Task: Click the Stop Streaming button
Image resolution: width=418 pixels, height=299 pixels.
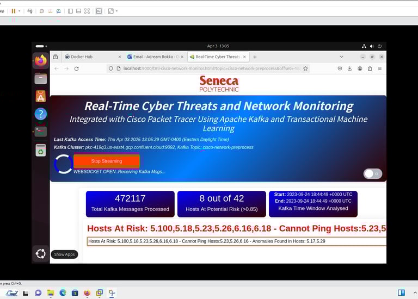Action: (x=107, y=161)
